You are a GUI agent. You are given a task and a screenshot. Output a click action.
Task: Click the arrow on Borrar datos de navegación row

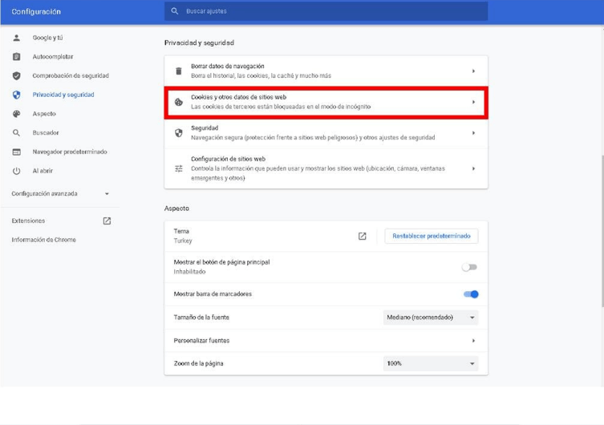[x=473, y=71]
